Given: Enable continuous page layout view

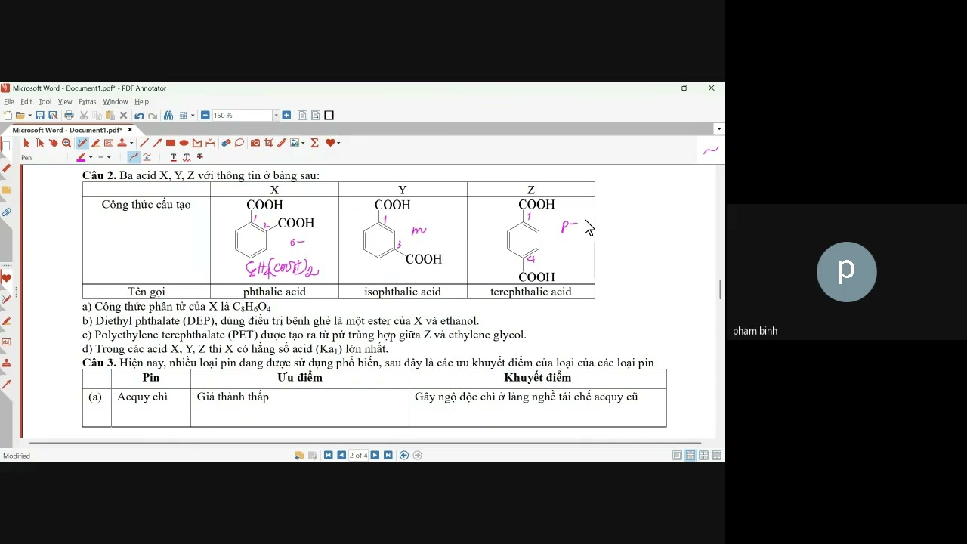Looking at the screenshot, I should click(691, 455).
